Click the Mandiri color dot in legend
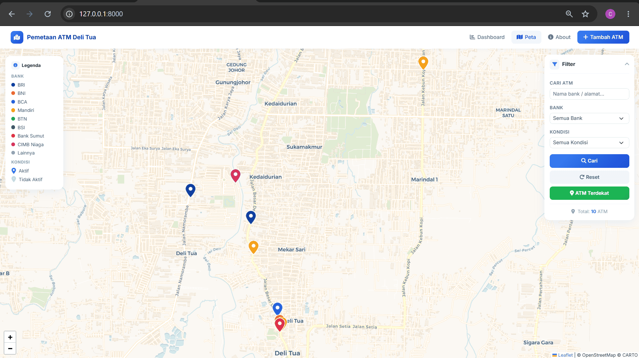The height and width of the screenshot is (358, 639). (13, 110)
